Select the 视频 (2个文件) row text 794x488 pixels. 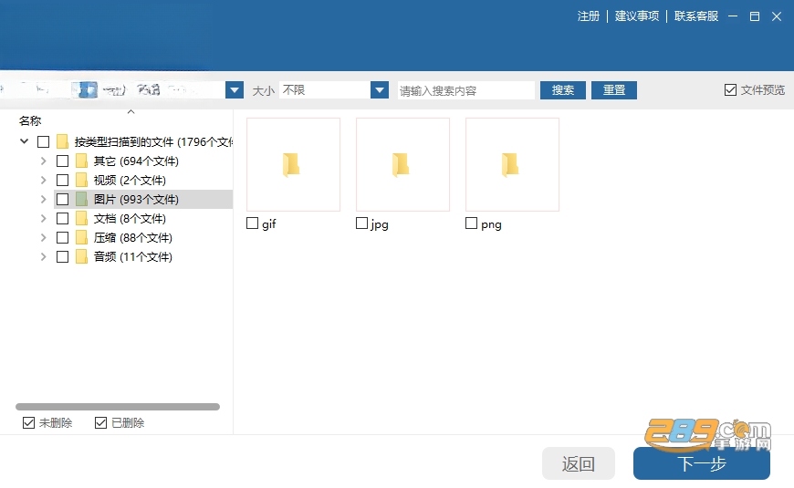coord(130,181)
